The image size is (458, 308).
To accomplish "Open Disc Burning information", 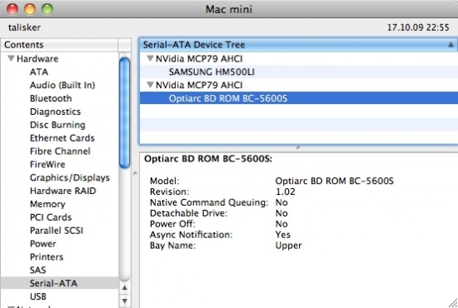I will pyautogui.click(x=57, y=125).
